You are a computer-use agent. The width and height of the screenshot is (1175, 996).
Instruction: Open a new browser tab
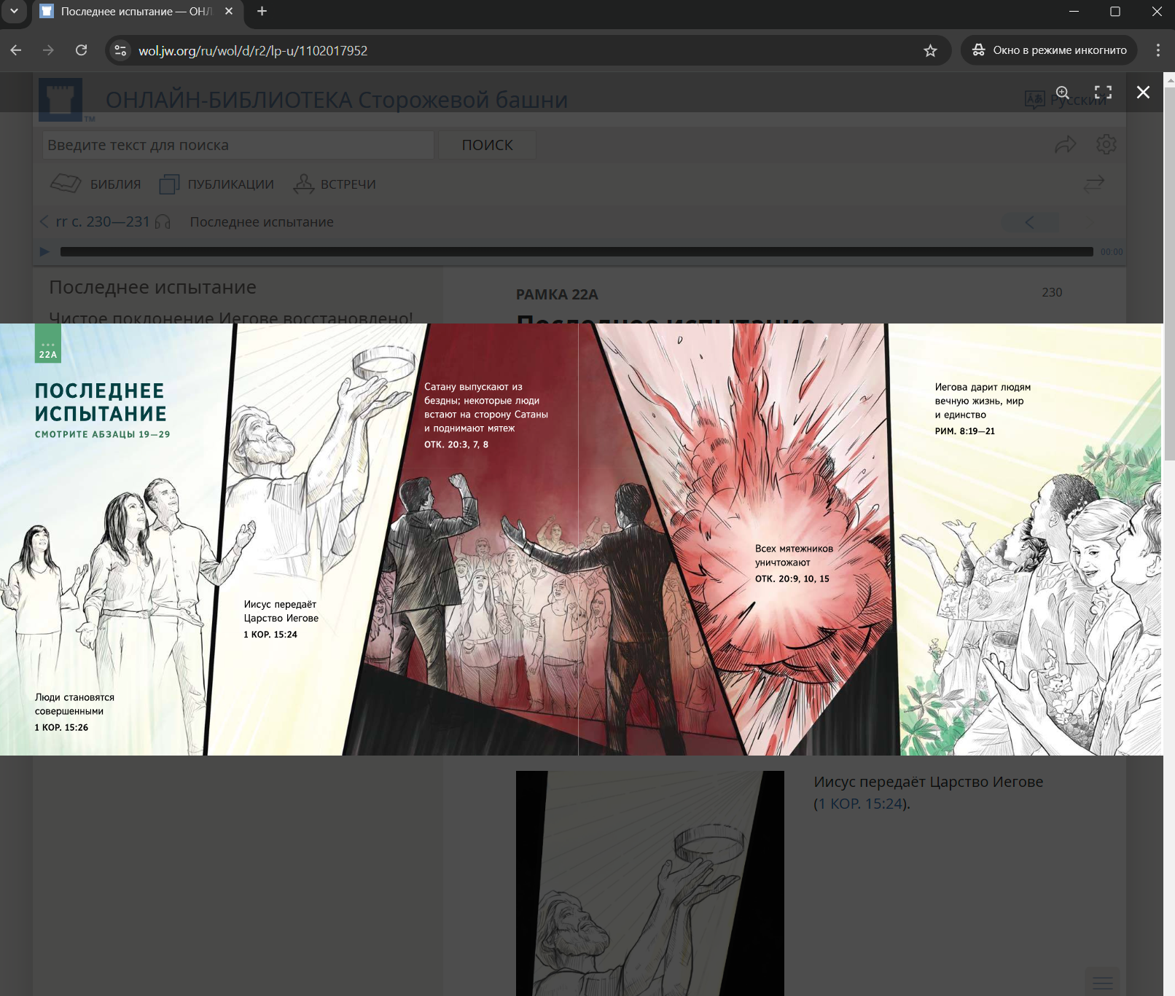coord(262,11)
